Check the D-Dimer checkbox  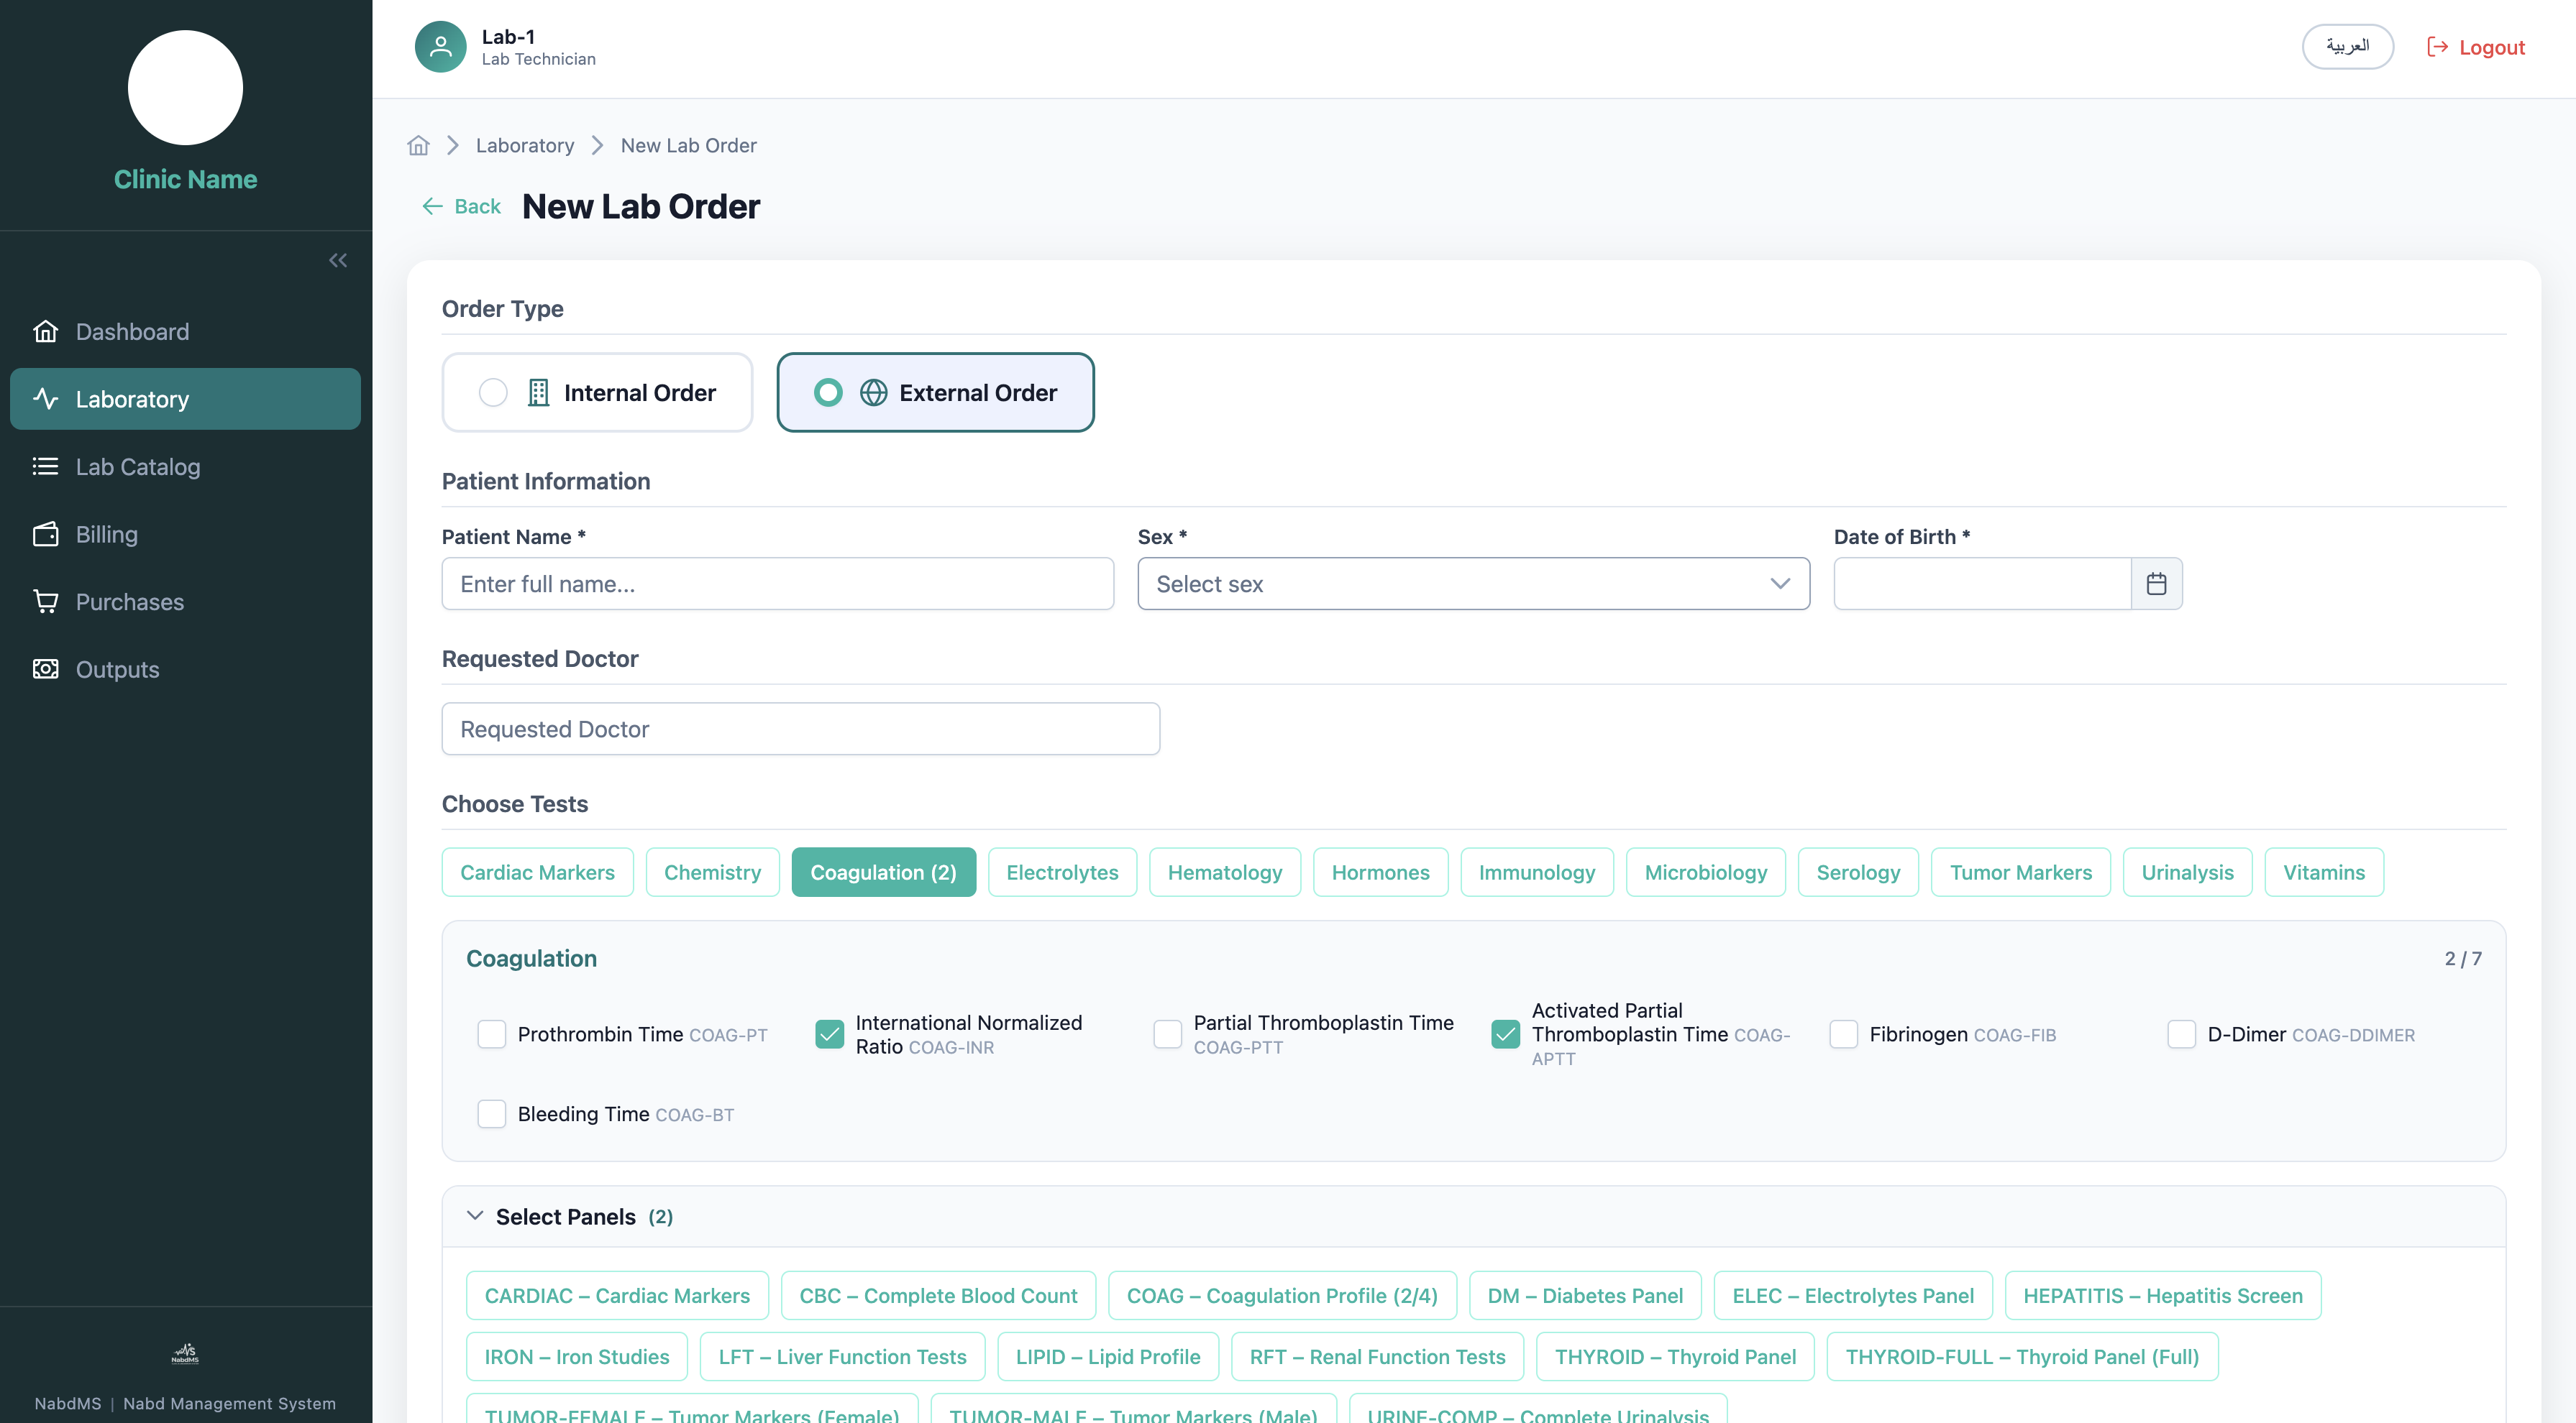2182,1033
